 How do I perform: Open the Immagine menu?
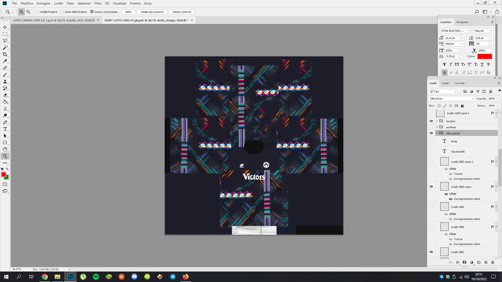point(43,3)
